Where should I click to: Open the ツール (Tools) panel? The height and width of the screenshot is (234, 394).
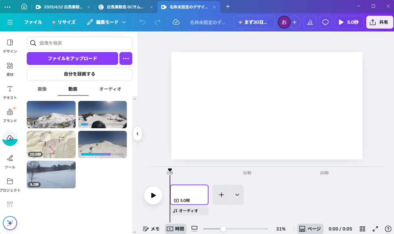coord(10,162)
